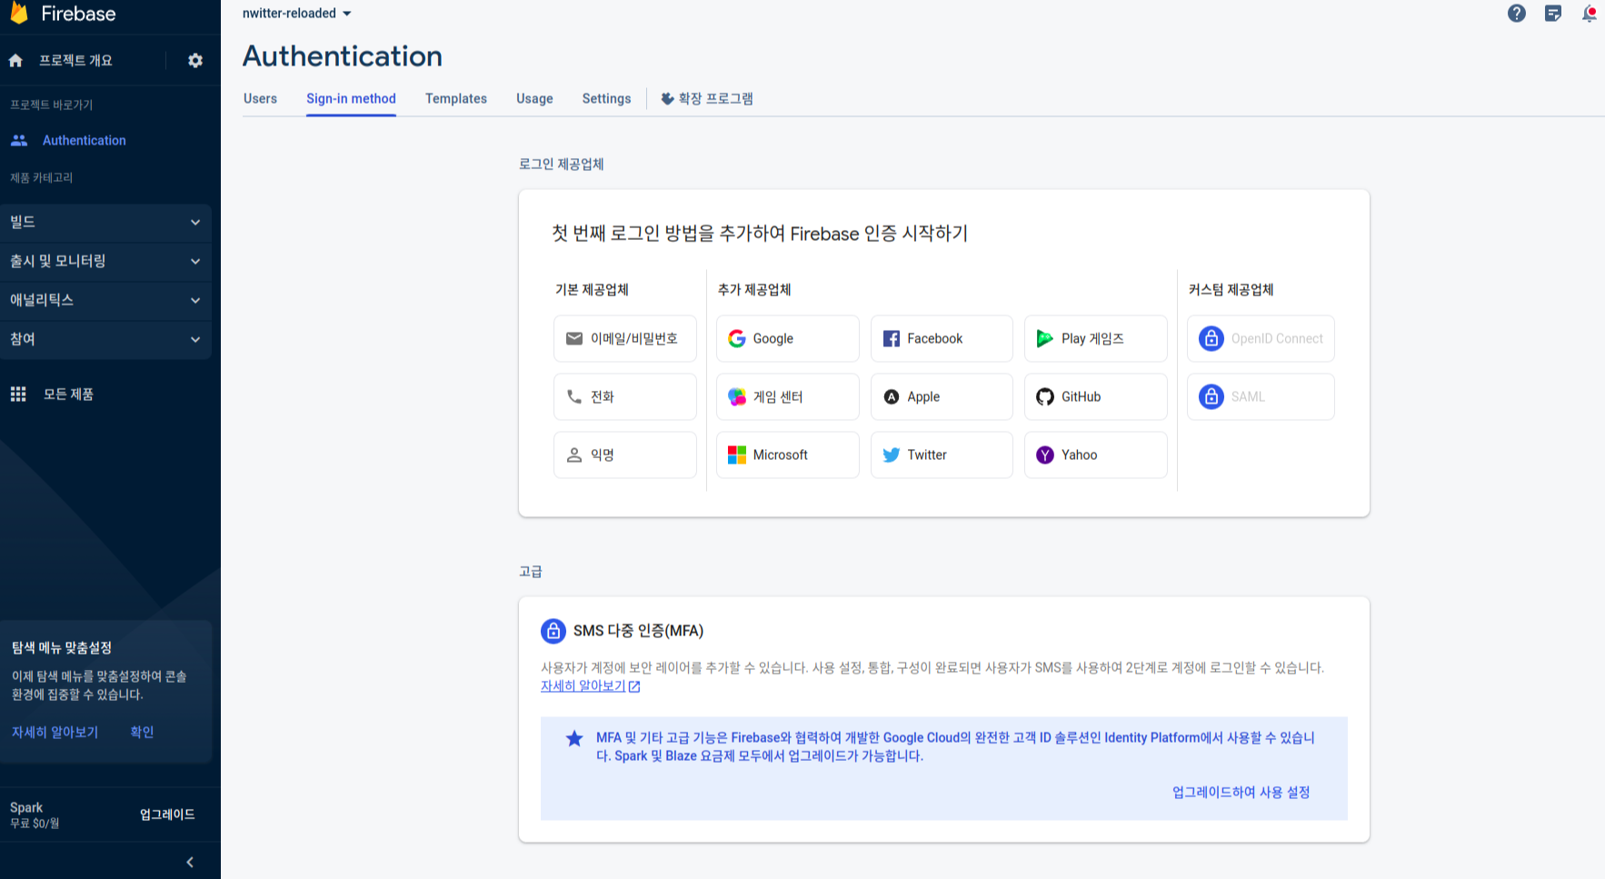1605x879 pixels.
Task: Select the phone (전화) provider
Action: tap(625, 396)
